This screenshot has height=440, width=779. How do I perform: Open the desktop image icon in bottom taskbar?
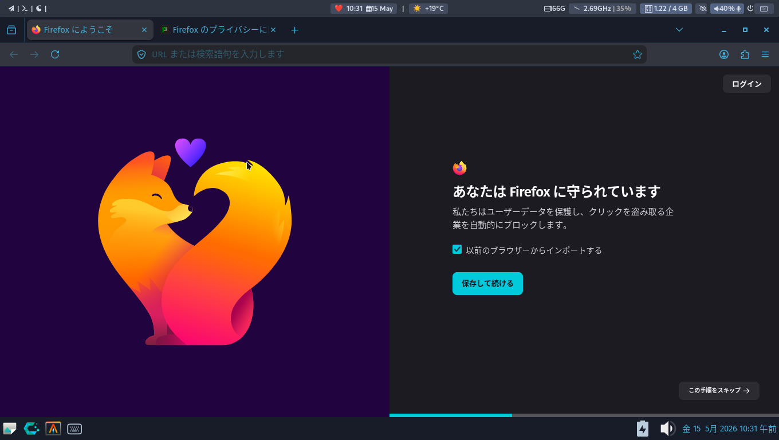[10, 429]
